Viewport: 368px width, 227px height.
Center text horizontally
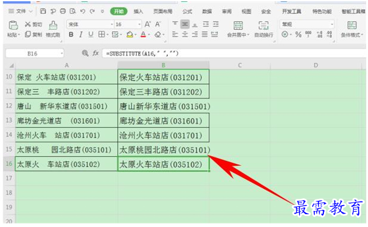(185, 35)
